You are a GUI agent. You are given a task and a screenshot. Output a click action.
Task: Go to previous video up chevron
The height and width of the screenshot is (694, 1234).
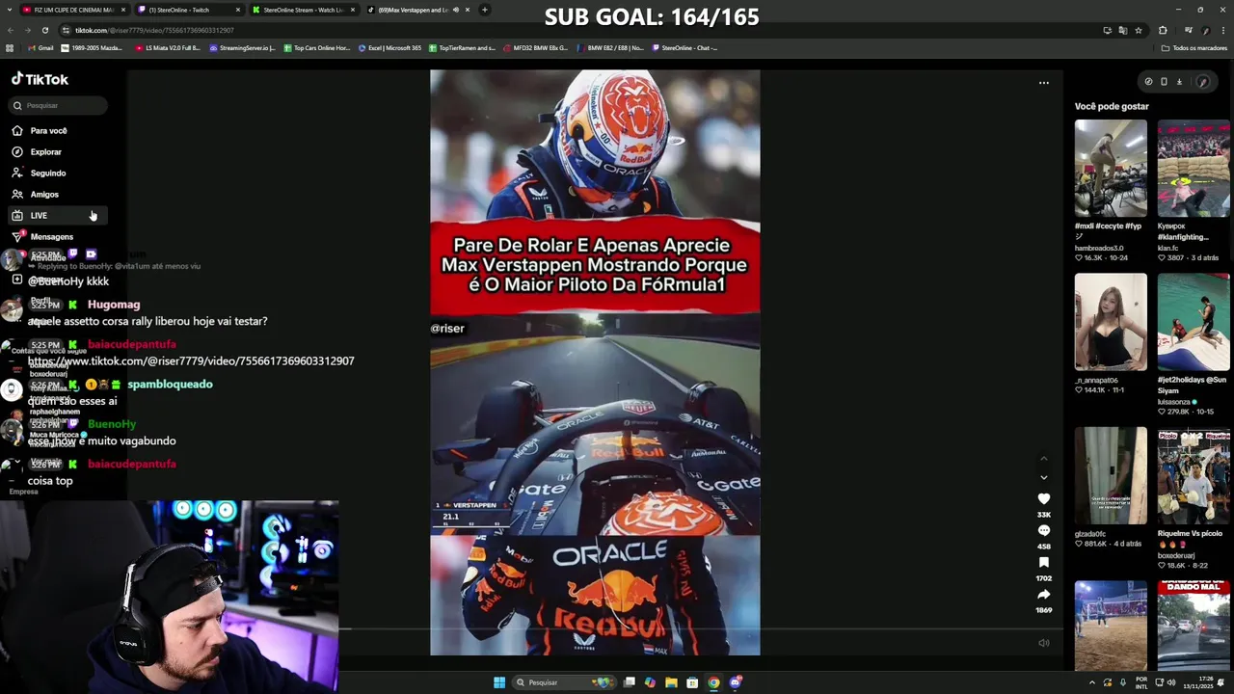tap(1043, 459)
